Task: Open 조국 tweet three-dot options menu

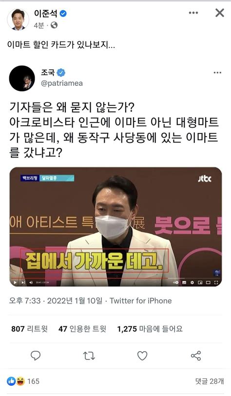Action: (x=217, y=73)
